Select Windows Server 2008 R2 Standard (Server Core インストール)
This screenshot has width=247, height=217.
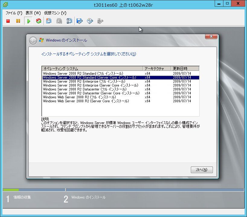click(121, 77)
